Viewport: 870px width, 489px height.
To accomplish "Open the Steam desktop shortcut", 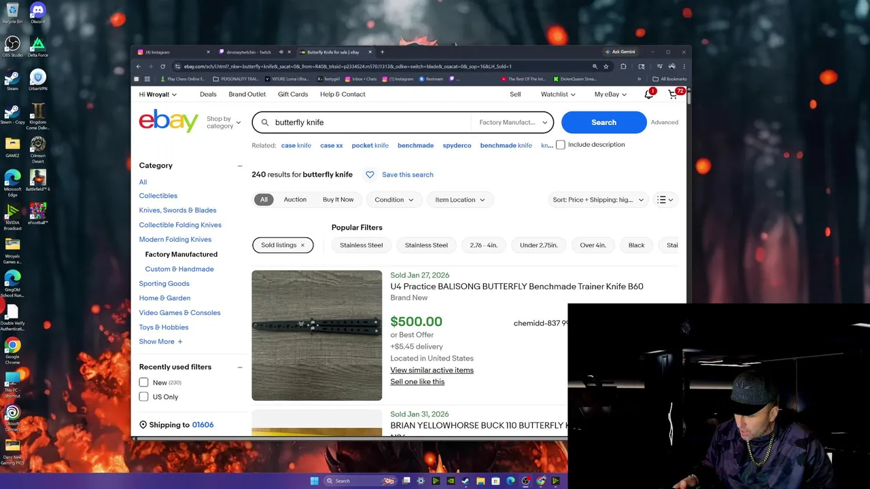I will click(x=12, y=79).
